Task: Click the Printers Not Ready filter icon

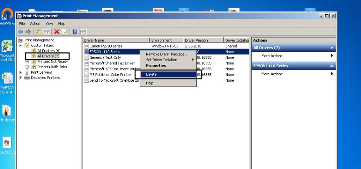Action: (x=33, y=62)
